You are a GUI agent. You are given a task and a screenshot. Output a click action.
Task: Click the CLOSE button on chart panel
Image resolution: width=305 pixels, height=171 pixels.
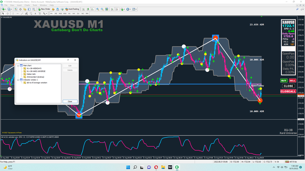click(288, 86)
